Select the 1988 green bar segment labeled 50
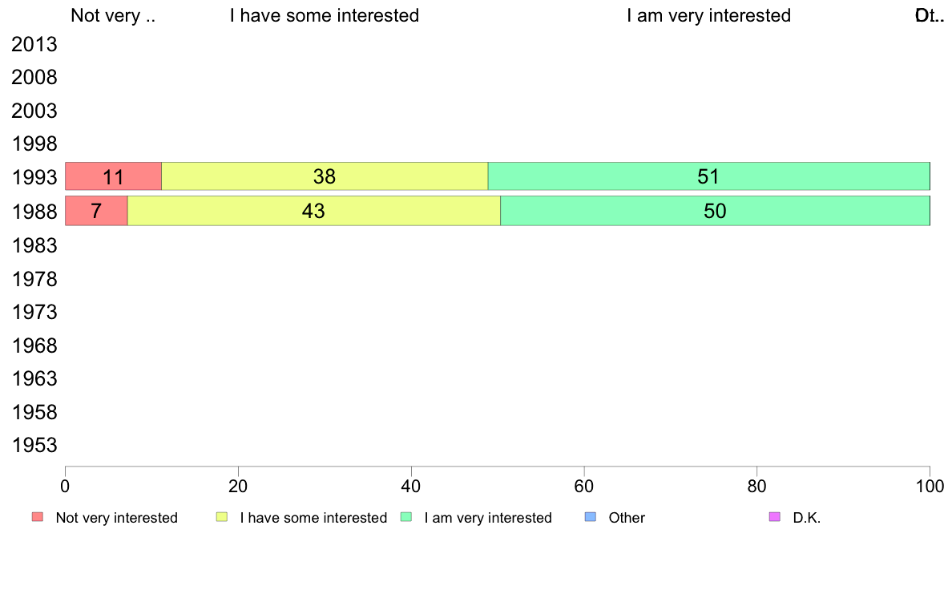This screenshot has width=952, height=590. pos(716,211)
